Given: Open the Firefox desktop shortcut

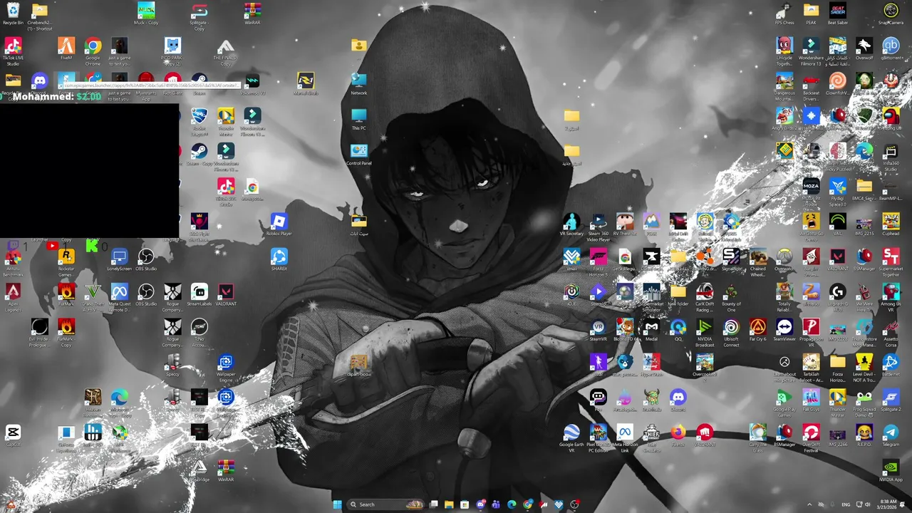Looking at the screenshot, I should 678,433.
